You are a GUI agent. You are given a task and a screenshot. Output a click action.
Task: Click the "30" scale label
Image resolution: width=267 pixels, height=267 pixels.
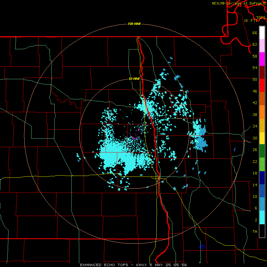[255, 138]
